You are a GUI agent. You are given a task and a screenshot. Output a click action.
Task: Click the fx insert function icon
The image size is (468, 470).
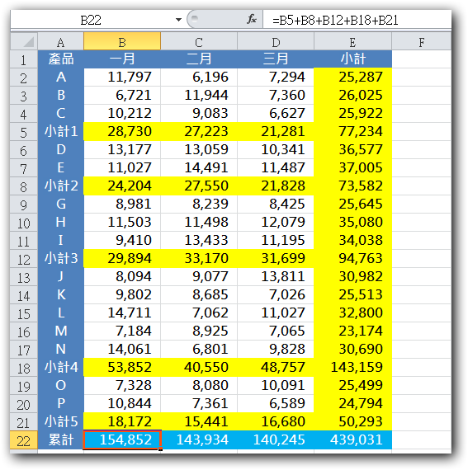(x=252, y=20)
